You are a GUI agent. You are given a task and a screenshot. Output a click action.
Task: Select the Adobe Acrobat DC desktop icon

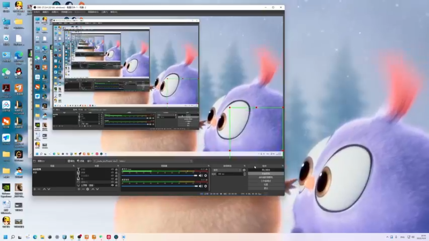6,91
